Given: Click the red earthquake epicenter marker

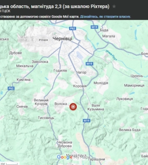Looking at the screenshot, I should [73, 107].
